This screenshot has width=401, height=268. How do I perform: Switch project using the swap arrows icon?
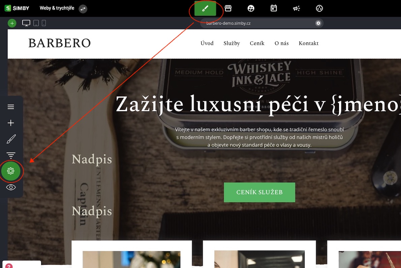83,9
